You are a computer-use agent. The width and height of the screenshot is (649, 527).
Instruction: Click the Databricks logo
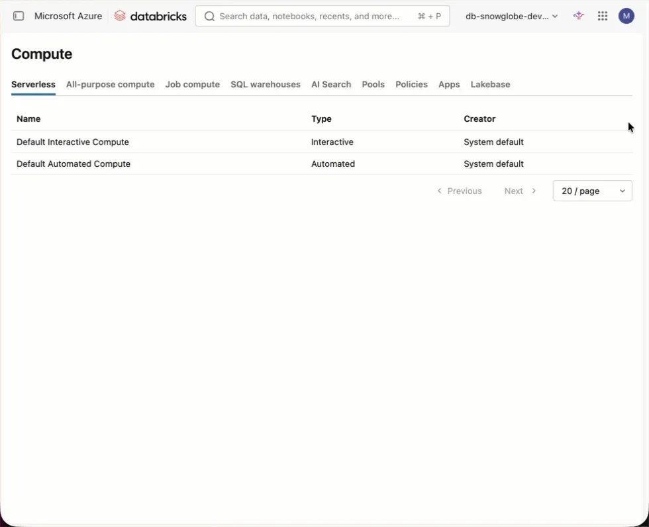click(x=150, y=16)
